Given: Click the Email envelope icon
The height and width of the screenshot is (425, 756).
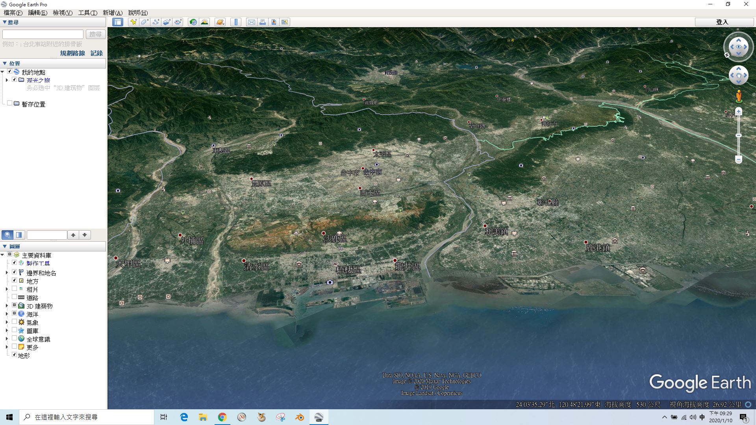Looking at the screenshot, I should click(251, 22).
